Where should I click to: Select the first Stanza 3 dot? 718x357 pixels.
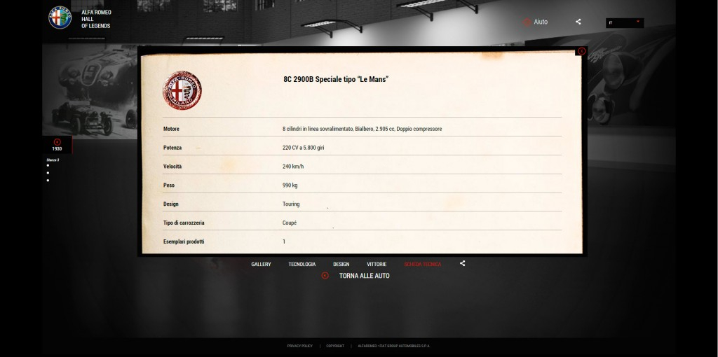(x=48, y=165)
